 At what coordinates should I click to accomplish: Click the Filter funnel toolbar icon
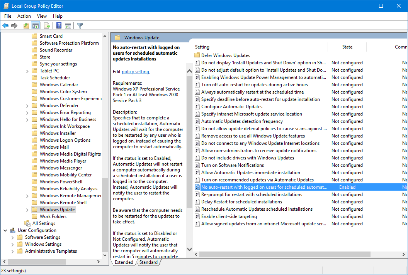click(x=80, y=26)
